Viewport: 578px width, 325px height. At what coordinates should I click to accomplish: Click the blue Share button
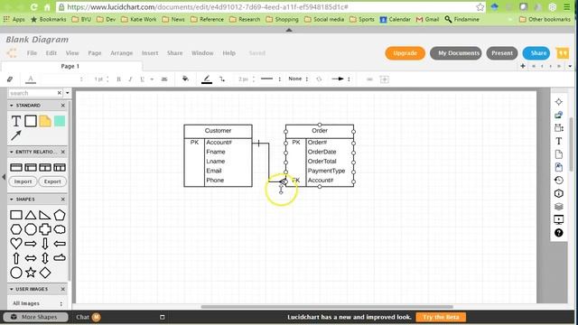pyautogui.click(x=536, y=53)
